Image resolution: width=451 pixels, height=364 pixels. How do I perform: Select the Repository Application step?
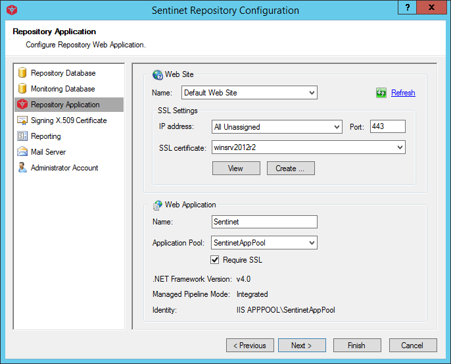(69, 105)
